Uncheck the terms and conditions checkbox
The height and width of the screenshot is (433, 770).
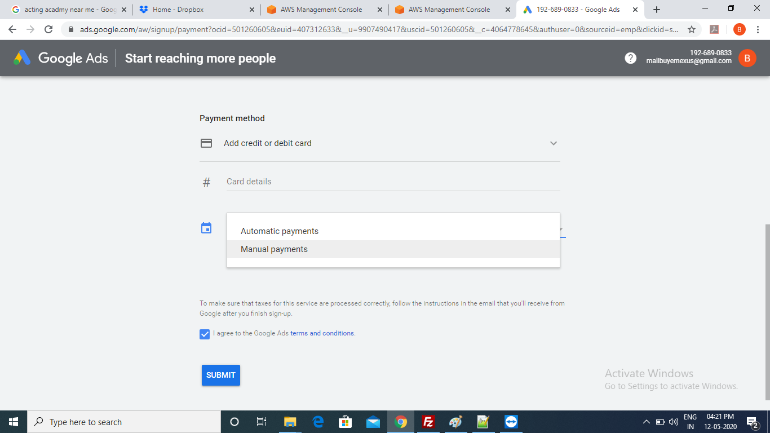click(x=205, y=334)
